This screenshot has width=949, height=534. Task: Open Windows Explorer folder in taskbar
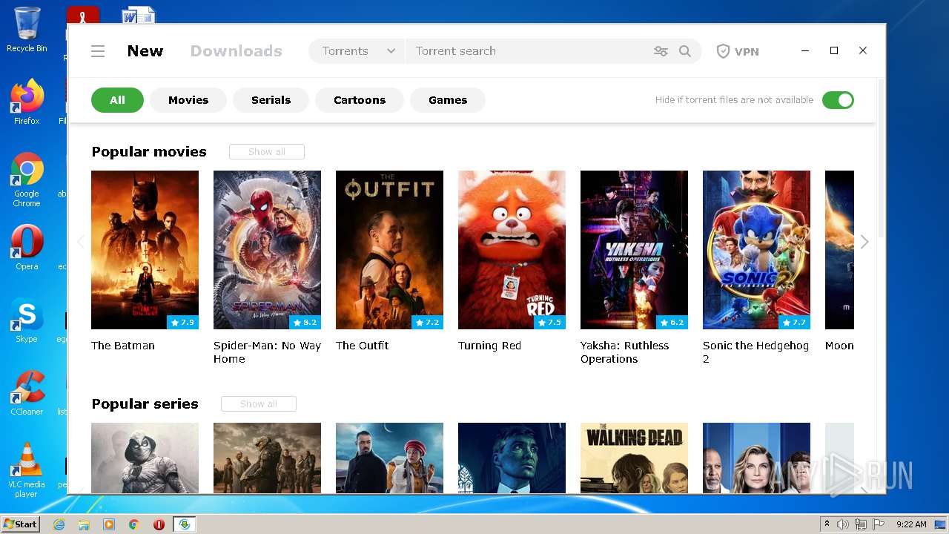coord(84,524)
